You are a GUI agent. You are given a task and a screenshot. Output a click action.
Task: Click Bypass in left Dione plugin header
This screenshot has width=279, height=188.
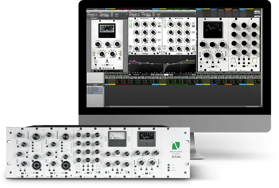click(x=117, y=14)
